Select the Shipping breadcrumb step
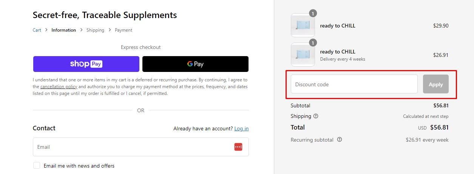 [x=95, y=30]
